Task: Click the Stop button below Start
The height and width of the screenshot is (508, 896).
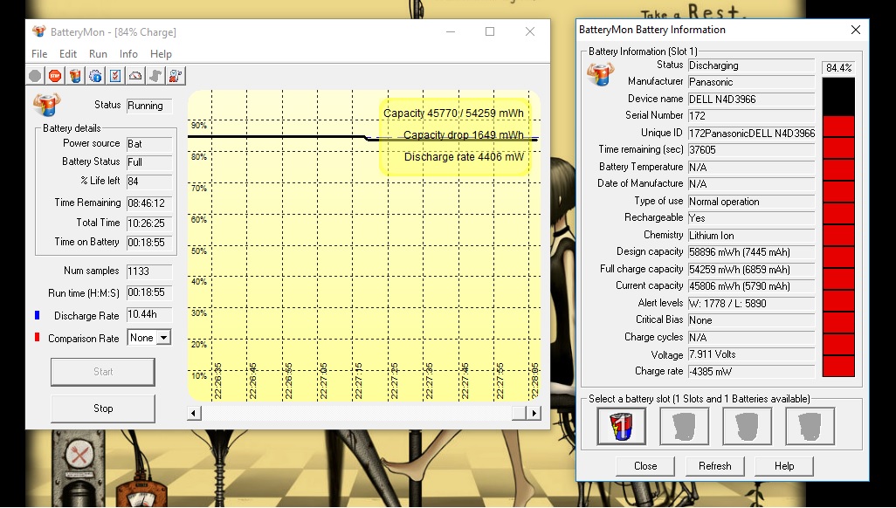Action: 103,408
